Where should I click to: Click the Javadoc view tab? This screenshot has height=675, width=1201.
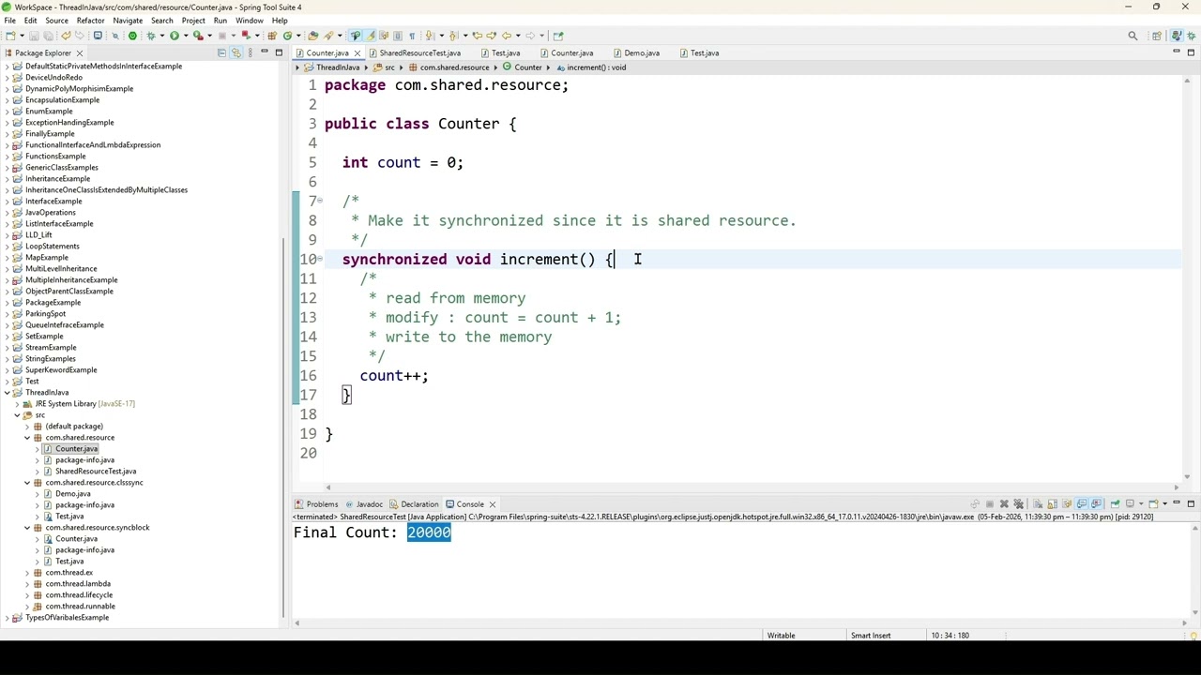pos(369,504)
